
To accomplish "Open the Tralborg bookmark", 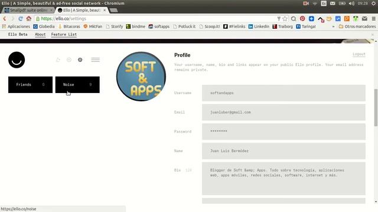I will pyautogui.click(x=282, y=26).
